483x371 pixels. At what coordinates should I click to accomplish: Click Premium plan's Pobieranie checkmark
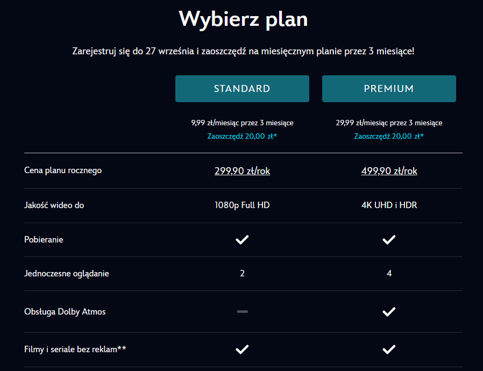click(x=389, y=239)
